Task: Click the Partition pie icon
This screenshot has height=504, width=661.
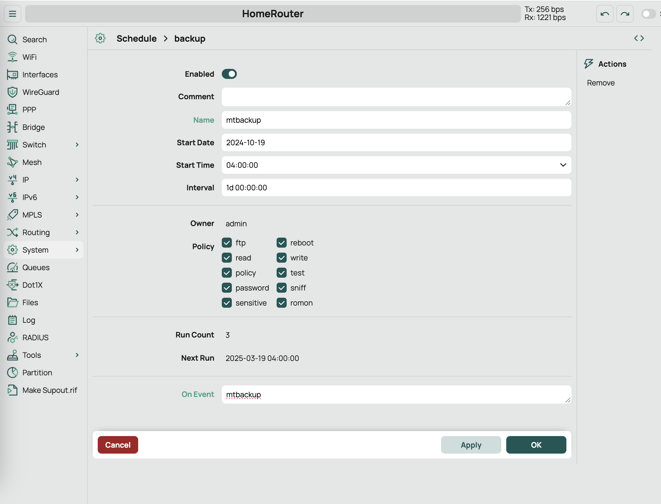Action: 13,373
